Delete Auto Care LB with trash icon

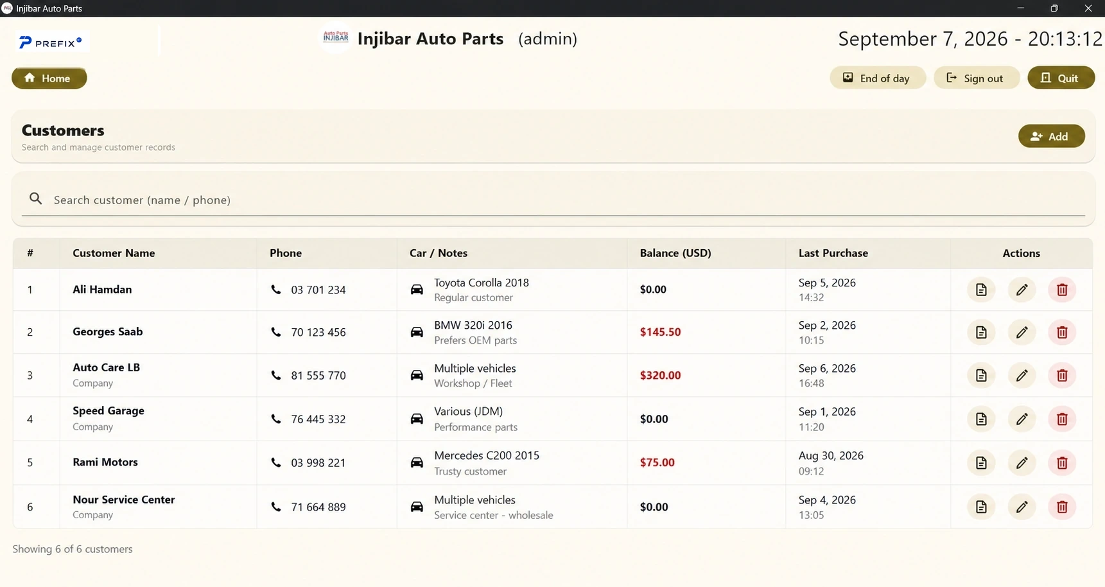coord(1062,375)
